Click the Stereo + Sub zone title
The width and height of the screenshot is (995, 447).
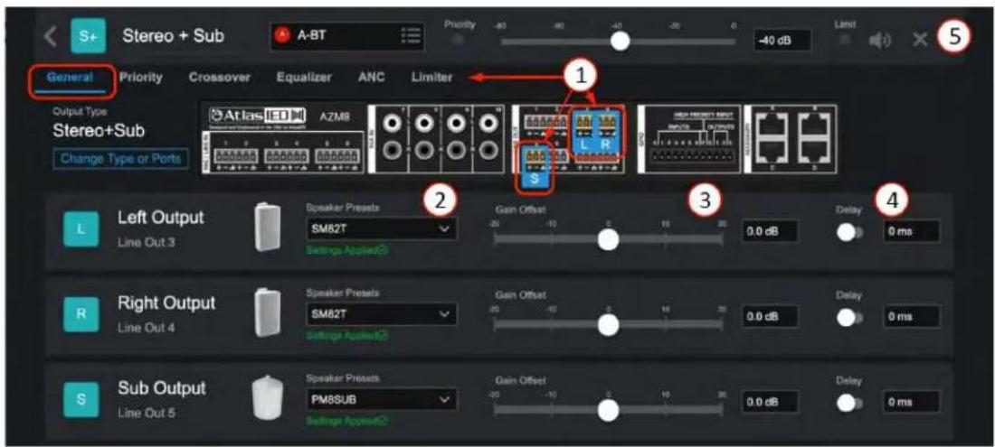(174, 36)
